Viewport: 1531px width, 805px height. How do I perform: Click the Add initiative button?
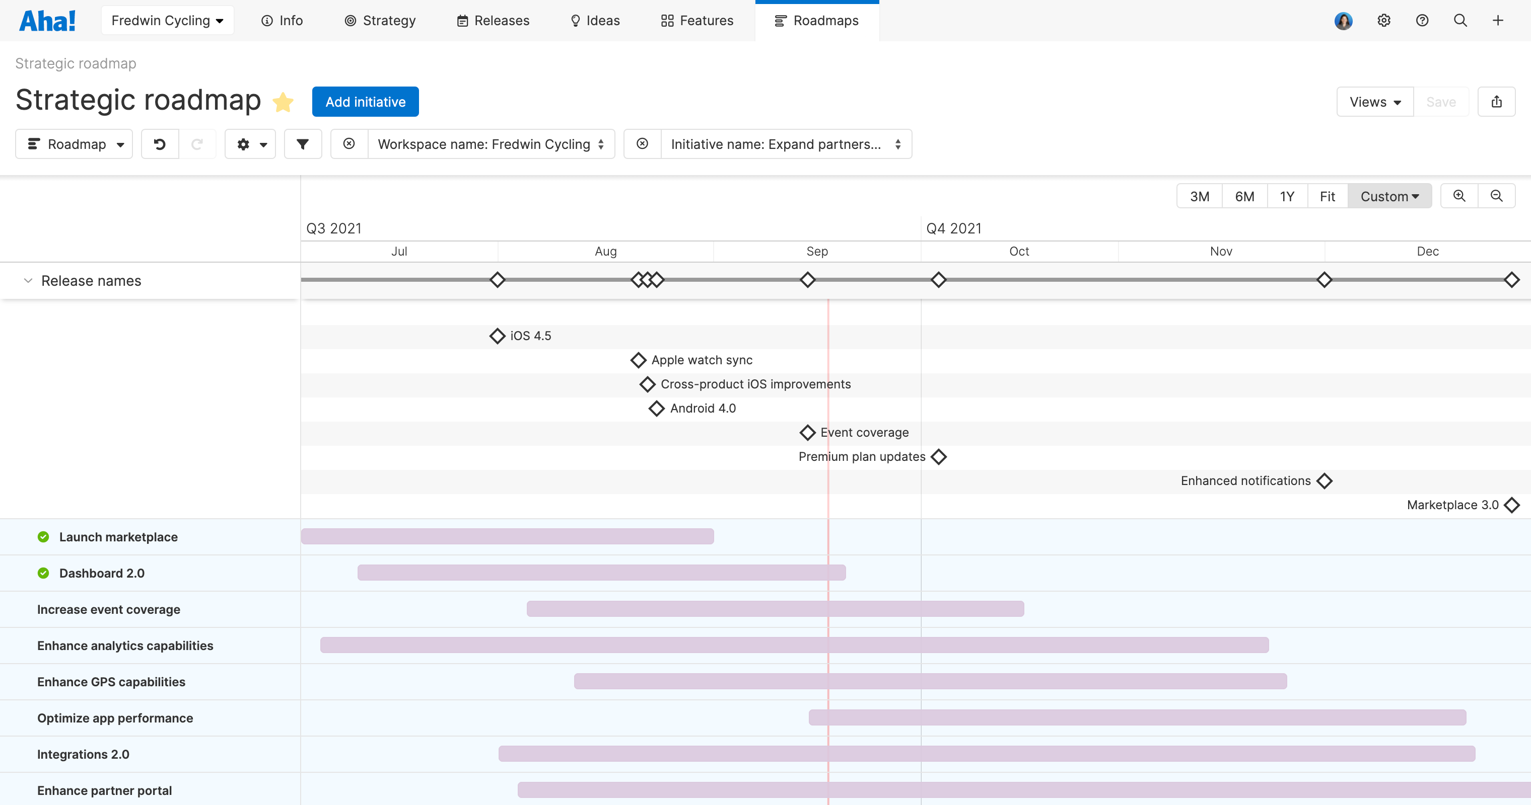coord(365,101)
